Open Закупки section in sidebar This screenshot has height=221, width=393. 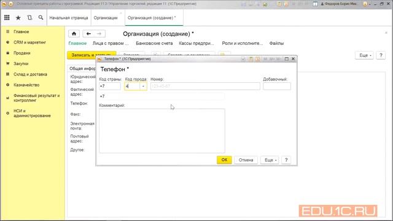(21, 64)
